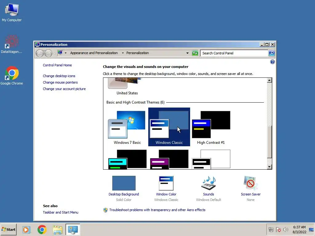Launch Google Chrome desktop shortcut
Viewport: 315px width, 236px height.
(12, 76)
